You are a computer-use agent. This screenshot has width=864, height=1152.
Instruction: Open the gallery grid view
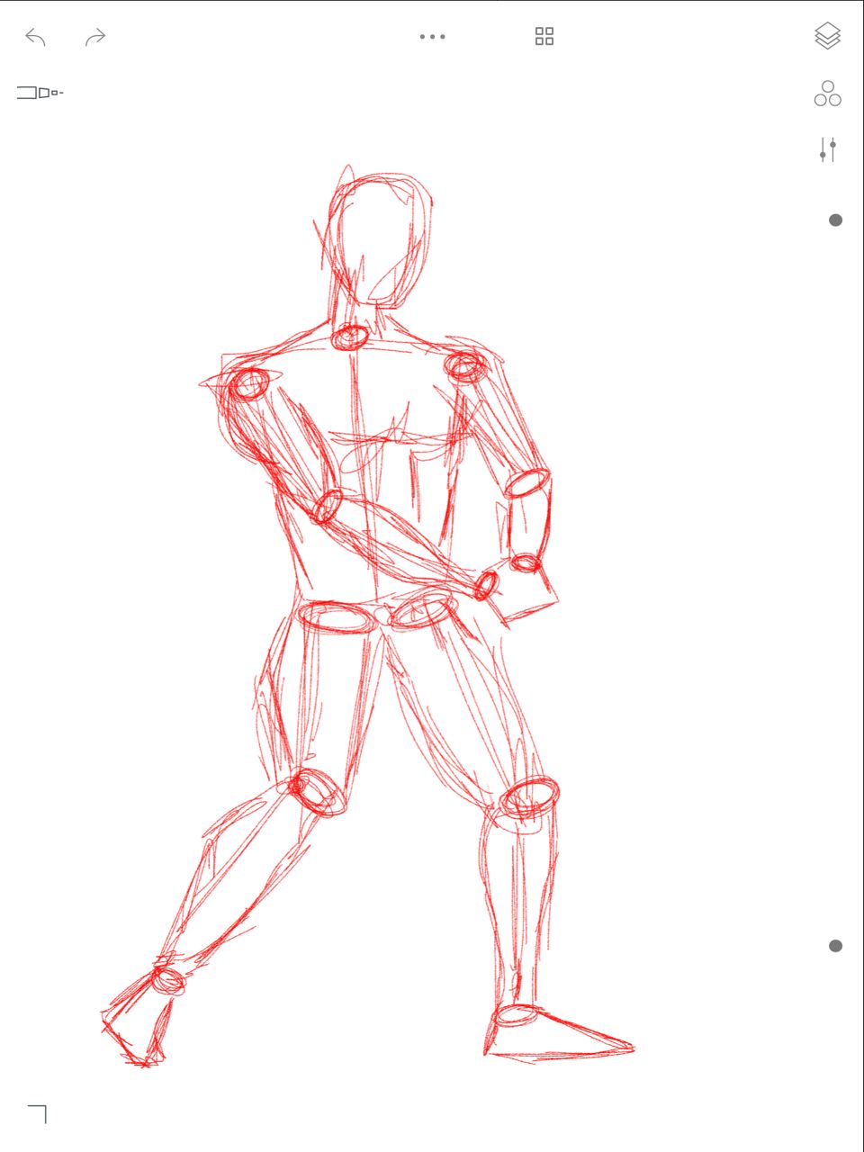click(544, 36)
